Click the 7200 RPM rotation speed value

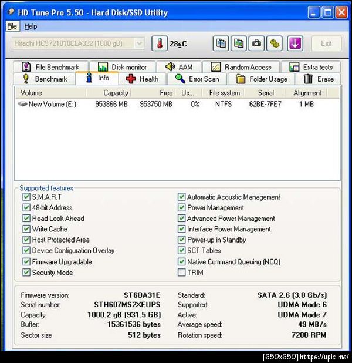(x=309, y=335)
